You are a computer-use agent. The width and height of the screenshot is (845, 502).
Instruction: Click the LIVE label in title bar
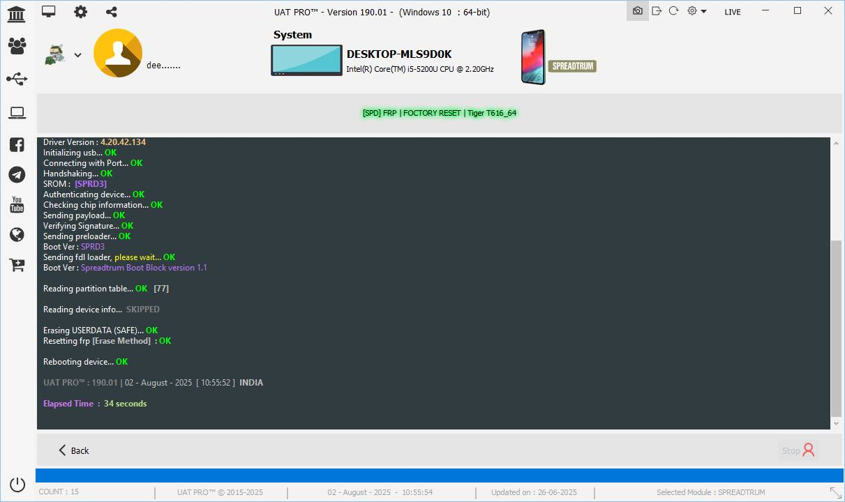click(x=733, y=12)
